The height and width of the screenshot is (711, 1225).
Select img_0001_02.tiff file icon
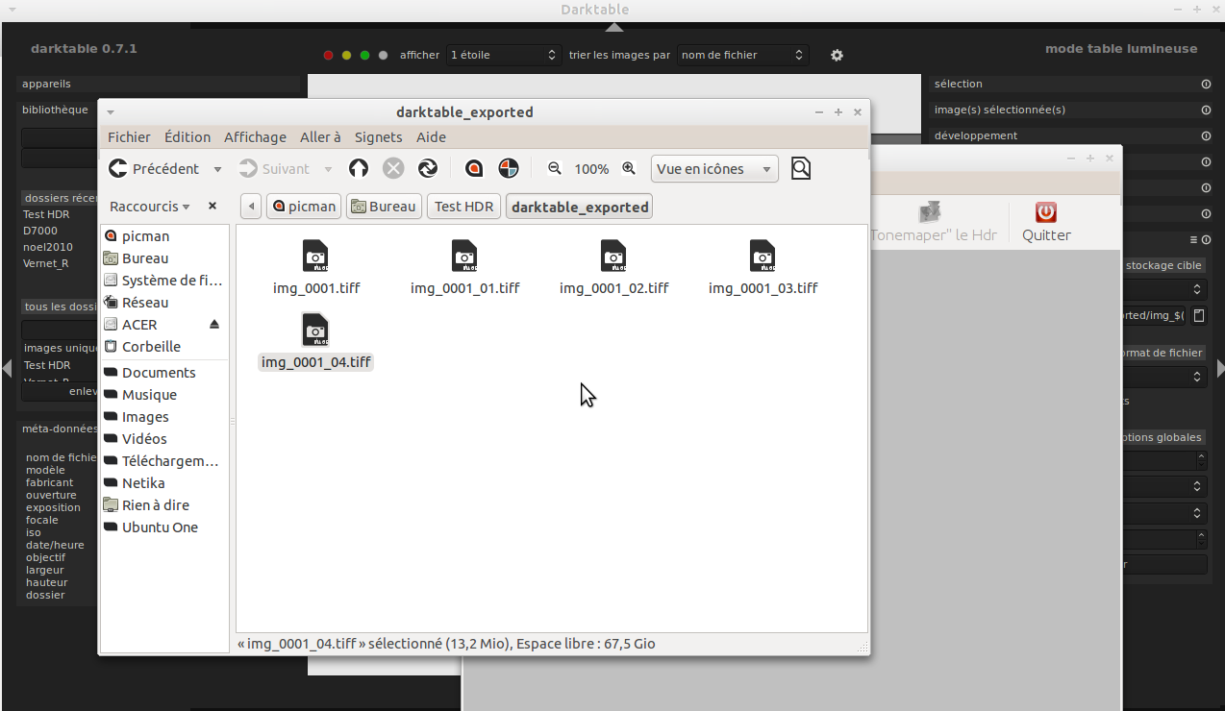[x=613, y=257]
